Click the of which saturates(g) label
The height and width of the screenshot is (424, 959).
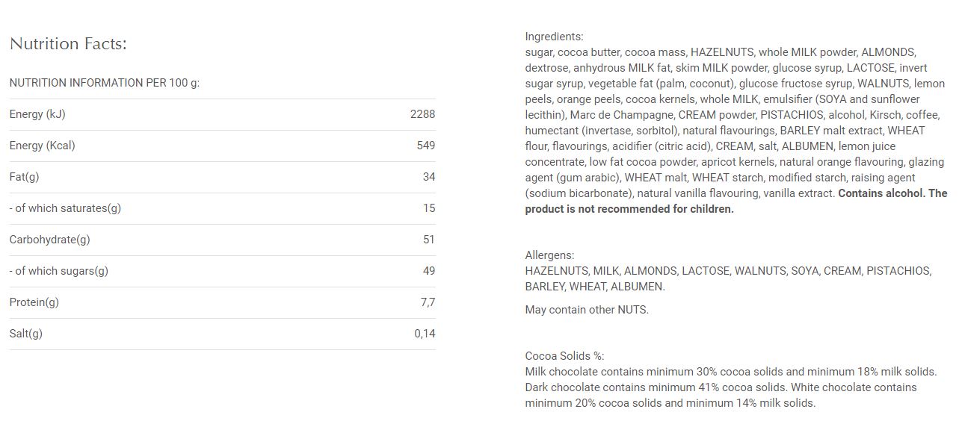click(65, 208)
